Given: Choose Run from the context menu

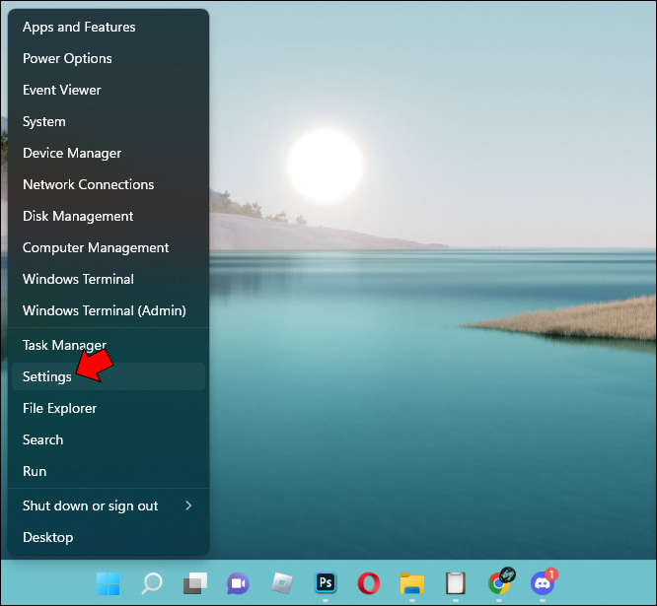Looking at the screenshot, I should [35, 471].
